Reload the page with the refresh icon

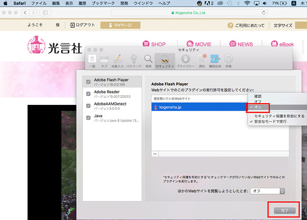(264, 13)
